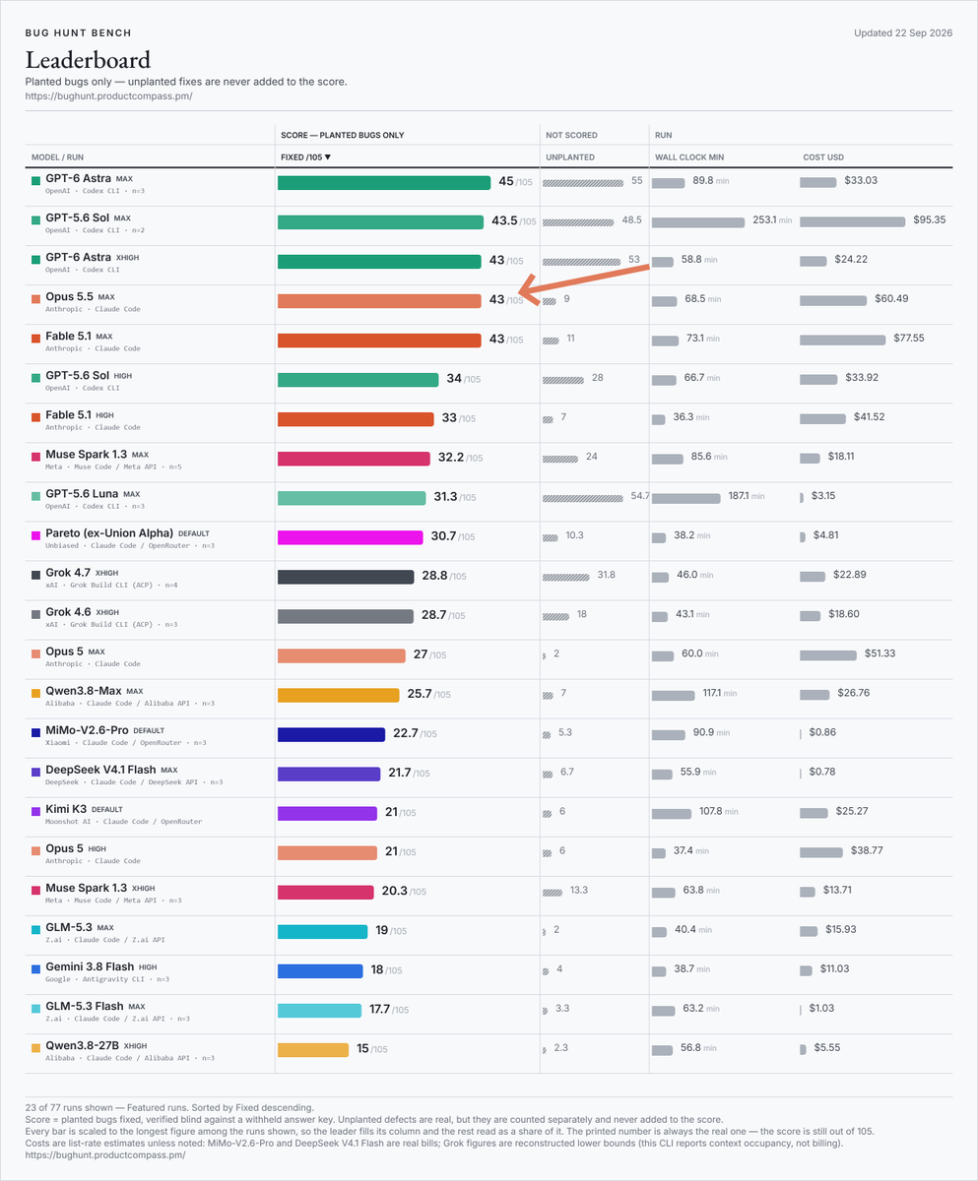Image resolution: width=978 pixels, height=1181 pixels.
Task: Click the light green swatch beside GPT-5.6 Luna
Action: point(36,494)
